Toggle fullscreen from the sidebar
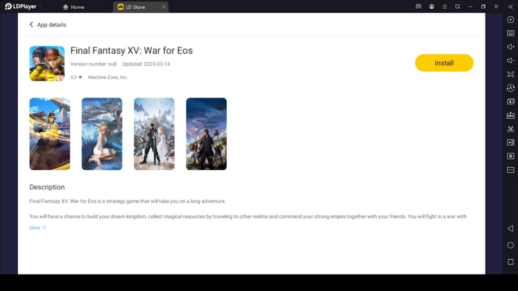 click(x=510, y=74)
